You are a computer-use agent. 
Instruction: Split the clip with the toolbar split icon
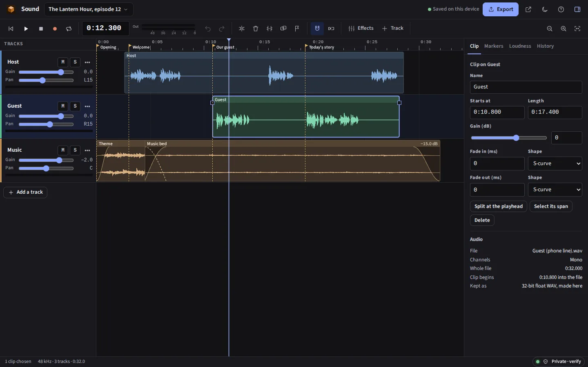pos(242,29)
